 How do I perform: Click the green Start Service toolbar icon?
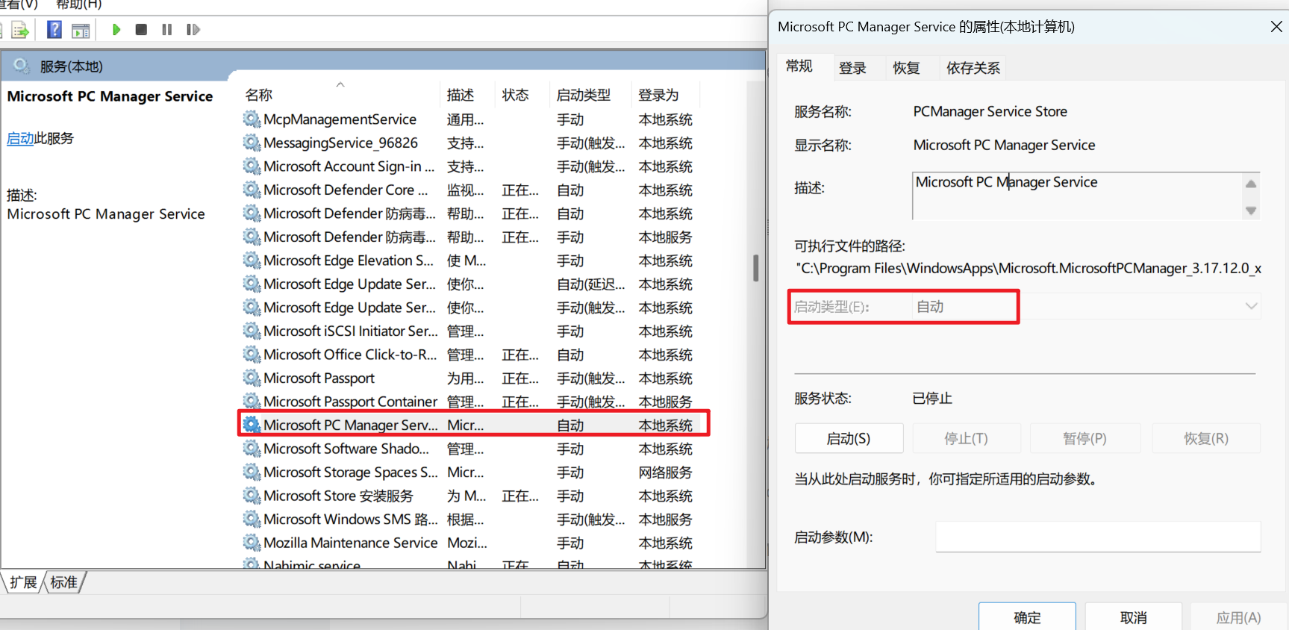pos(116,30)
